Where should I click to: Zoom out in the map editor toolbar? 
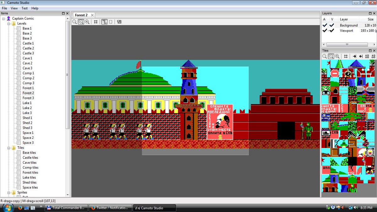point(74,22)
